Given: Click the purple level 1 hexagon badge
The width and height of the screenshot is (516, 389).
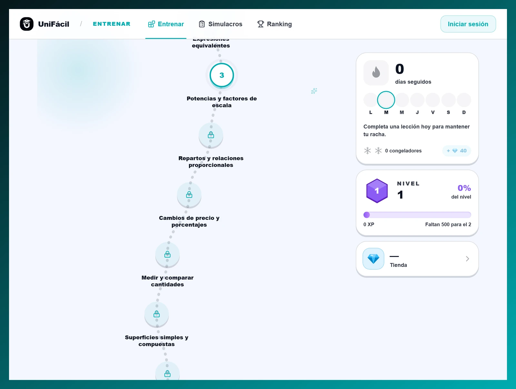Looking at the screenshot, I should coord(377,191).
